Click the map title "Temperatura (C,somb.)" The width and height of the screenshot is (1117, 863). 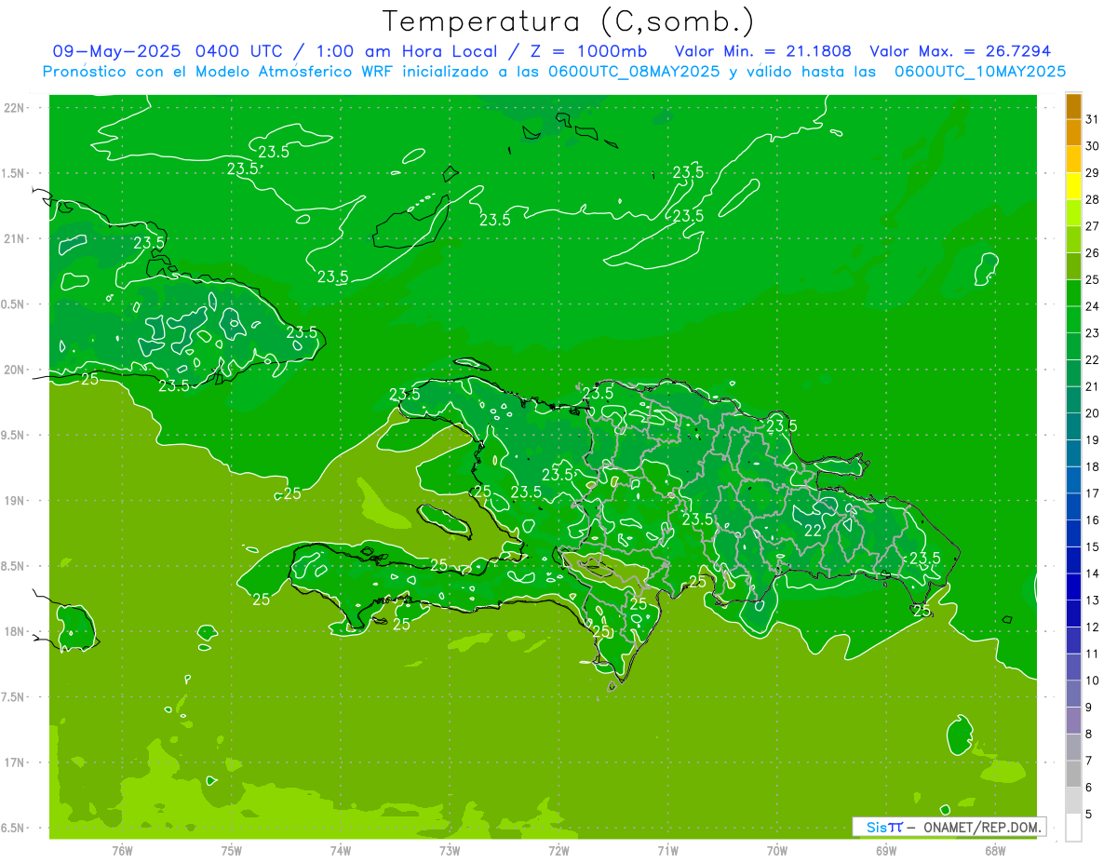569,21
